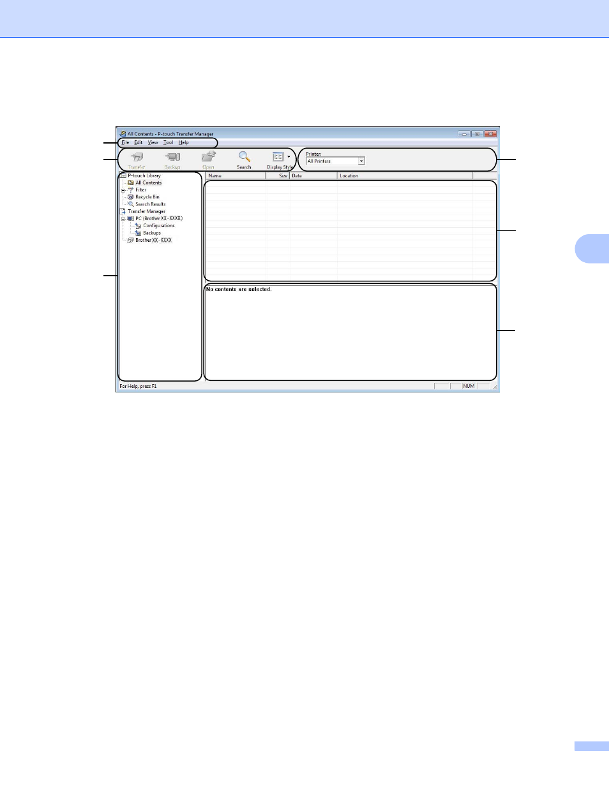Sort by the Location column header
The height and width of the screenshot is (788, 609).
pos(405,175)
